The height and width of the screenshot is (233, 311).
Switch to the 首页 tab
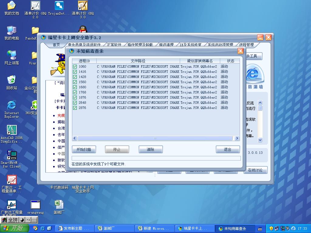[56, 45]
